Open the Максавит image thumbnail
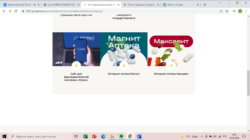This screenshot has height=140, width=250. point(171,49)
